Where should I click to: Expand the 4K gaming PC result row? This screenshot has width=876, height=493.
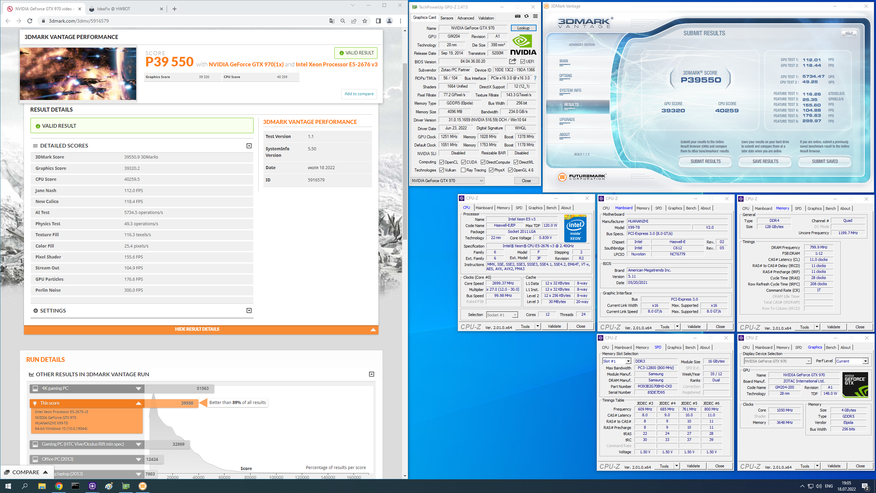(139, 389)
